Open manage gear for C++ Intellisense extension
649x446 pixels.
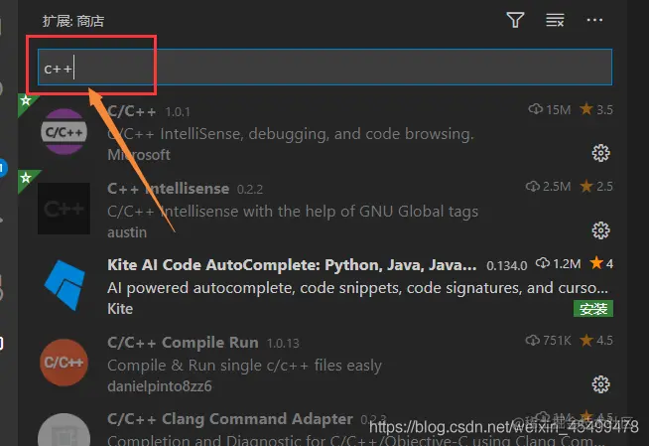(600, 230)
